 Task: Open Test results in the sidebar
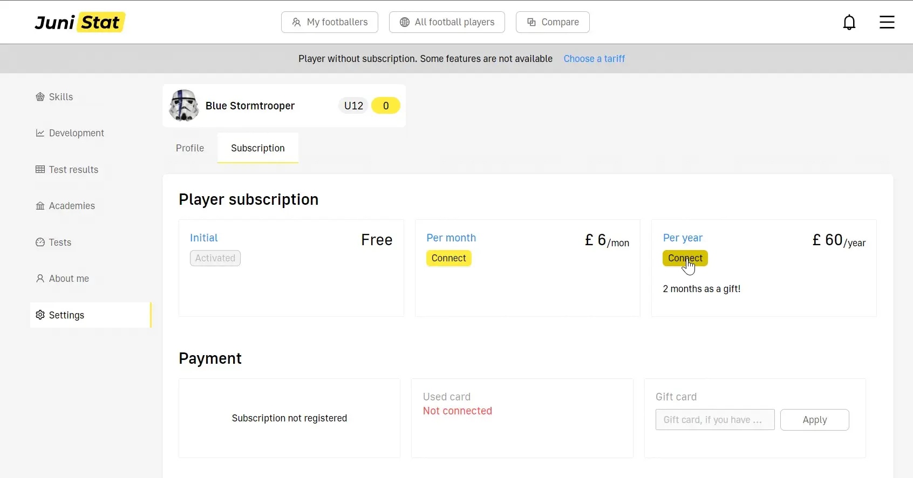tap(73, 170)
